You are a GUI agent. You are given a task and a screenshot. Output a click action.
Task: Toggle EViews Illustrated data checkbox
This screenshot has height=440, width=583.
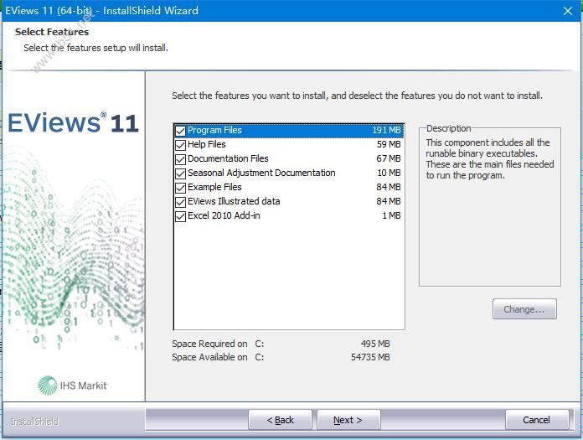coord(180,202)
